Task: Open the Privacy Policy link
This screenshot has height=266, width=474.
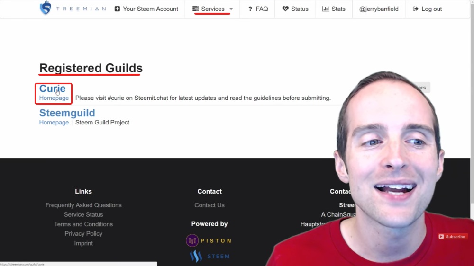Action: (83, 234)
